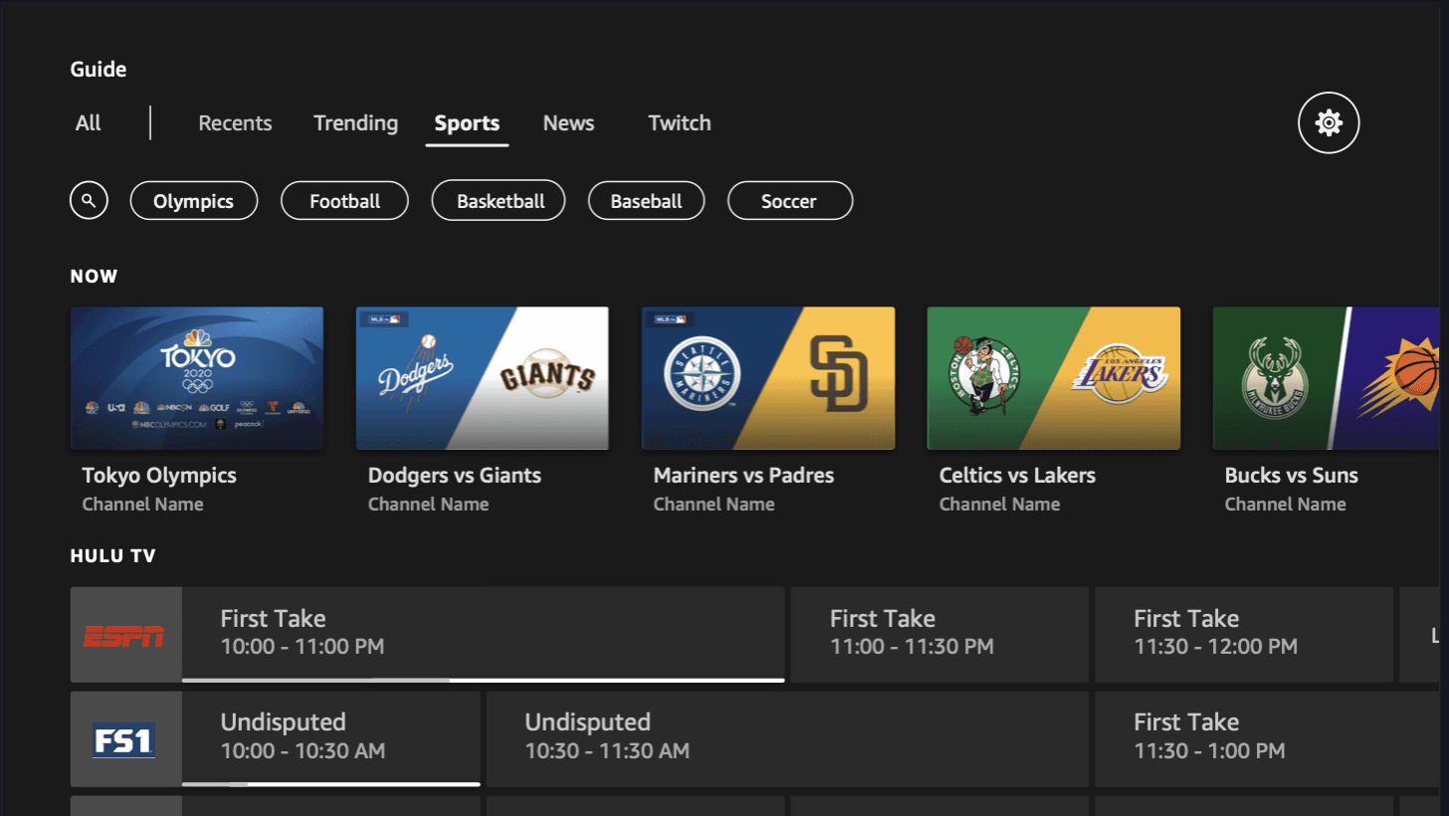Click the Bucks vs Suns title text

1292,476
